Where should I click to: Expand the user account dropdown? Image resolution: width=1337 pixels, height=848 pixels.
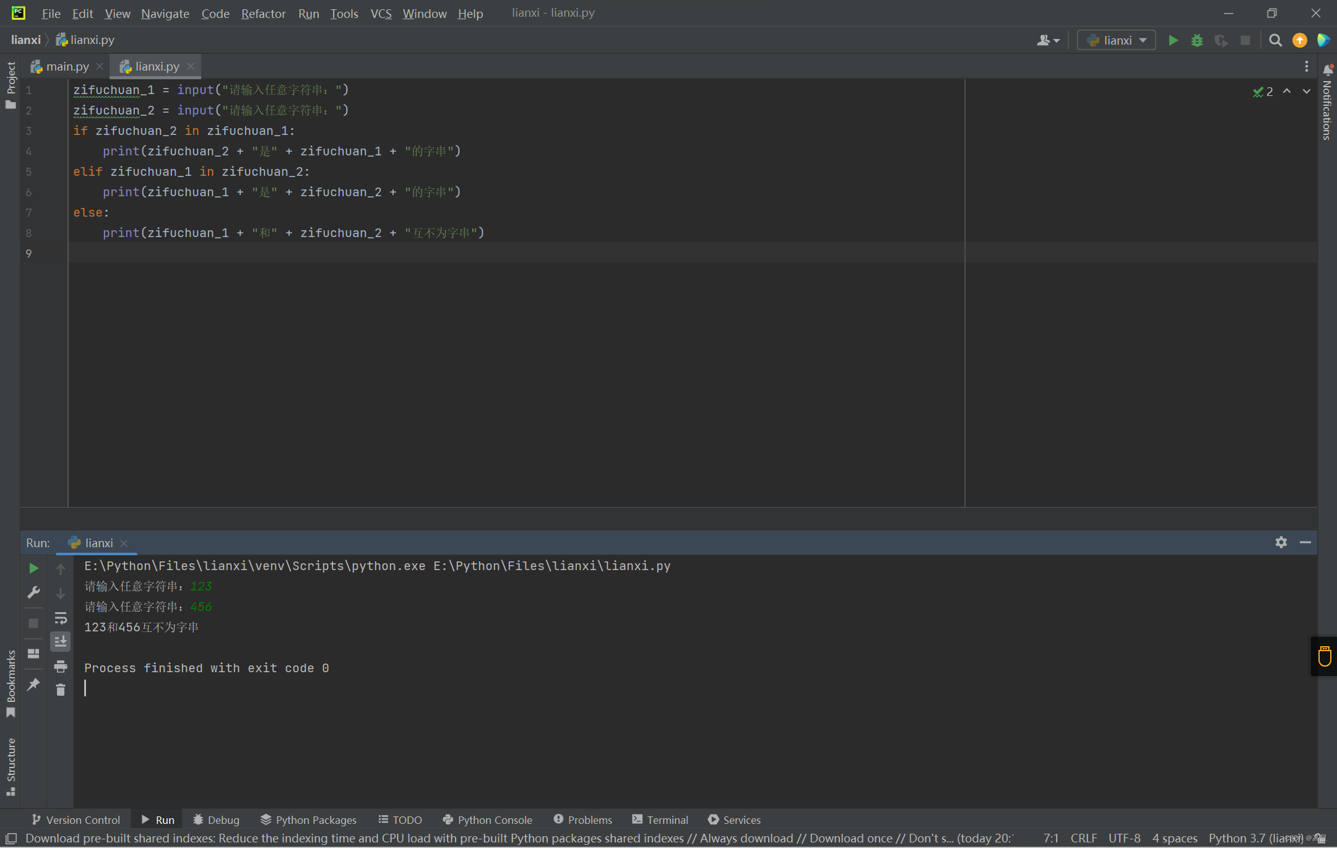[1048, 40]
